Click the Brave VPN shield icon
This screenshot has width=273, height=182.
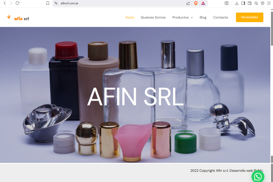[x=262, y=3]
